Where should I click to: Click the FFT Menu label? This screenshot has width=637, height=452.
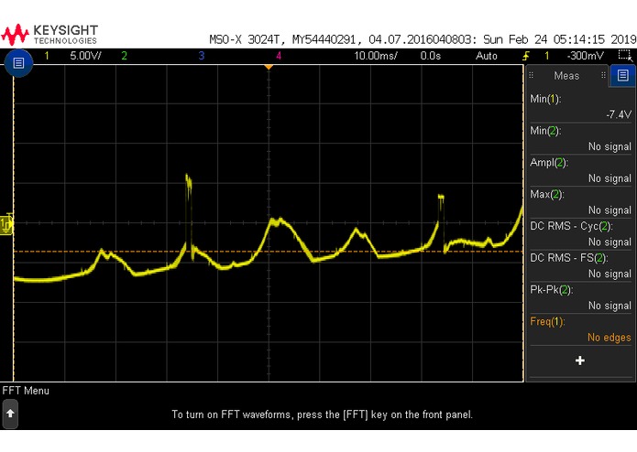pyautogui.click(x=26, y=391)
